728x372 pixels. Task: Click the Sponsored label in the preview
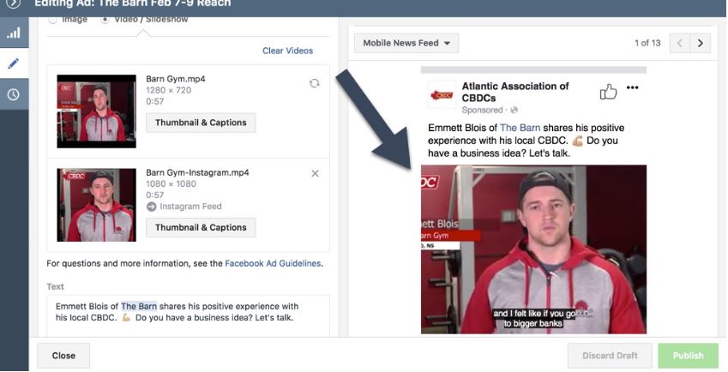(482, 111)
